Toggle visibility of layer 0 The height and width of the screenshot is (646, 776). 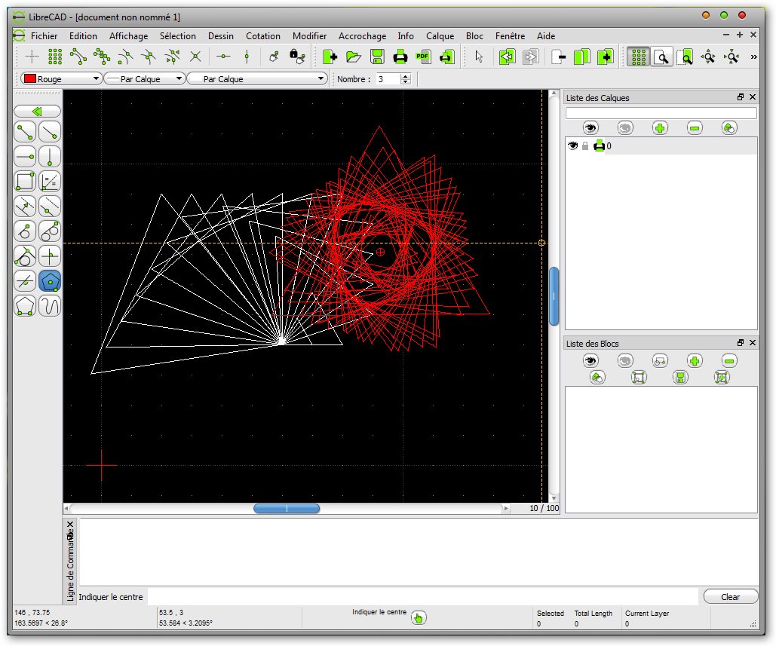point(572,146)
